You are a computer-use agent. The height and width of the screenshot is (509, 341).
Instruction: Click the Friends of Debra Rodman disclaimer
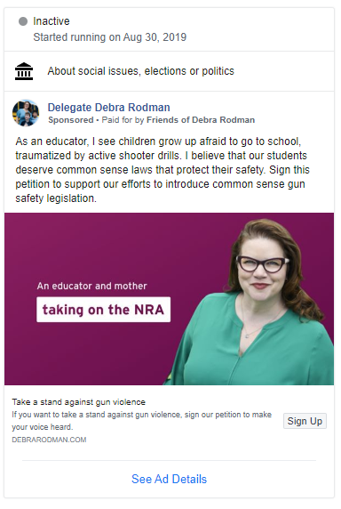201,120
